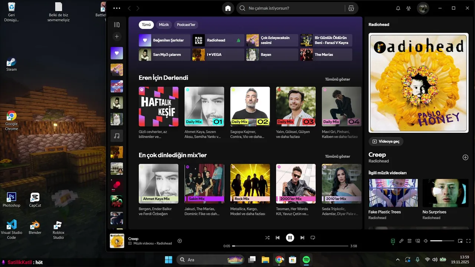475x267 pixels.
Task: Toggle the Now Playing view button
Action: click(393, 241)
